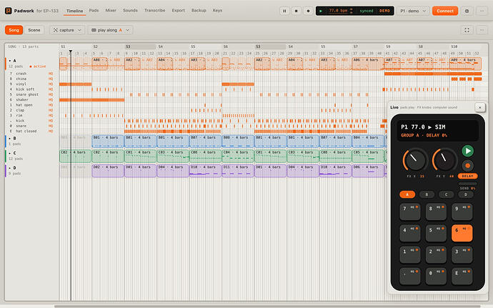Toggle HQ for the crash pad
Viewport: 493px width, 308px height.
pyautogui.click(x=51, y=74)
